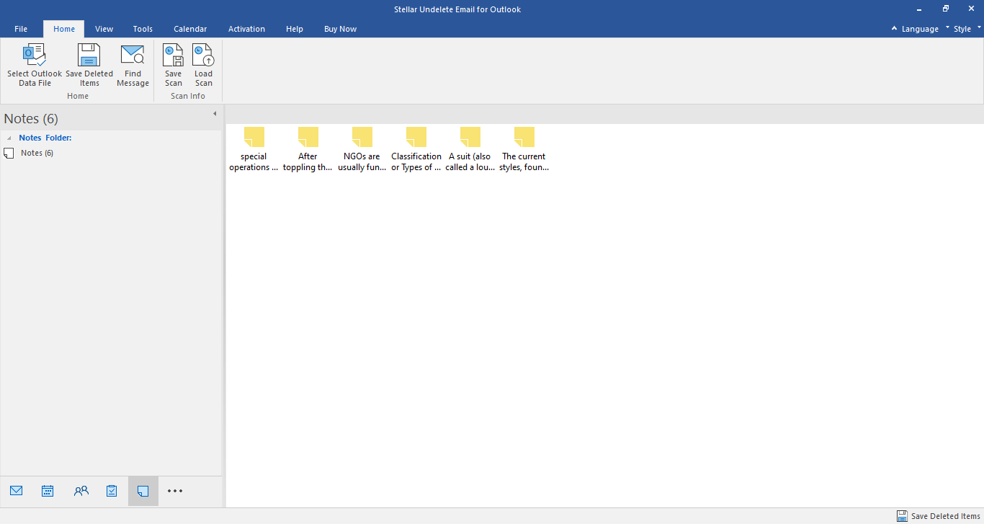Collapse the Notes Folder tree node
Viewport: 984px width, 524px height.
9,138
